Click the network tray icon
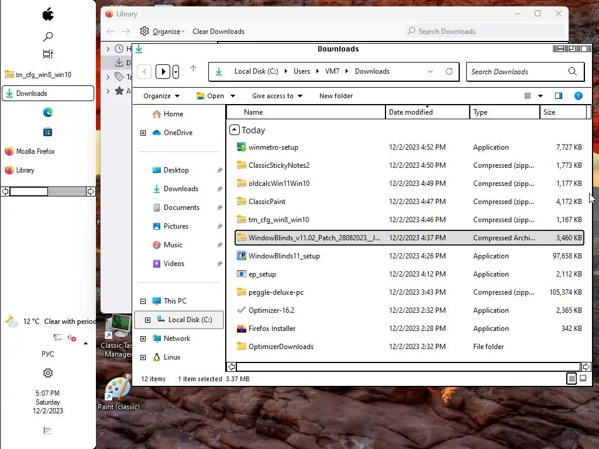 [58, 337]
